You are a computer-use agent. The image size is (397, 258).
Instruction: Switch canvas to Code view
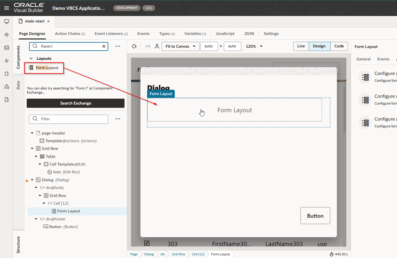339,46
